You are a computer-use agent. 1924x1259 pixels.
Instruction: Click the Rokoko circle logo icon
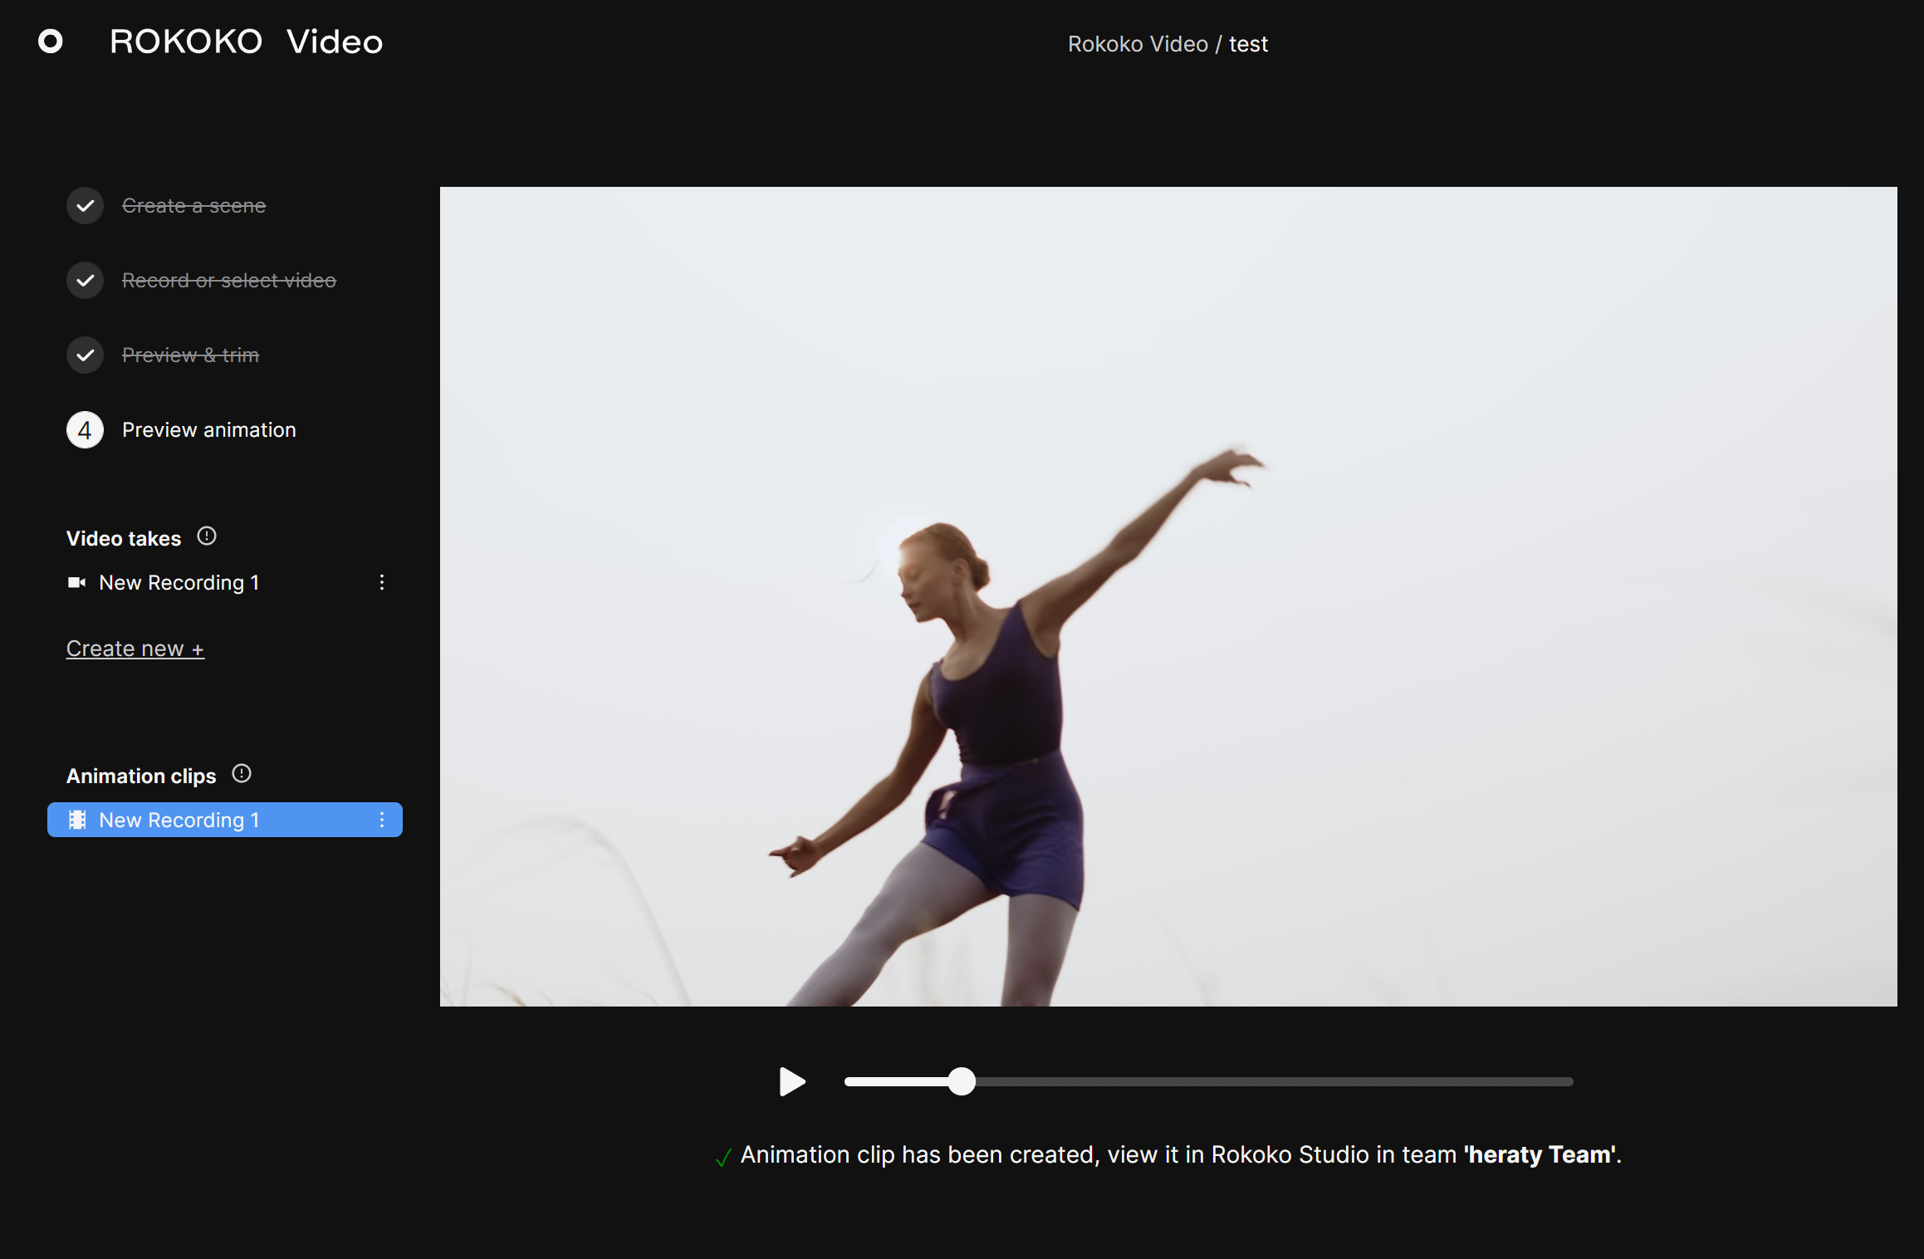click(x=51, y=42)
